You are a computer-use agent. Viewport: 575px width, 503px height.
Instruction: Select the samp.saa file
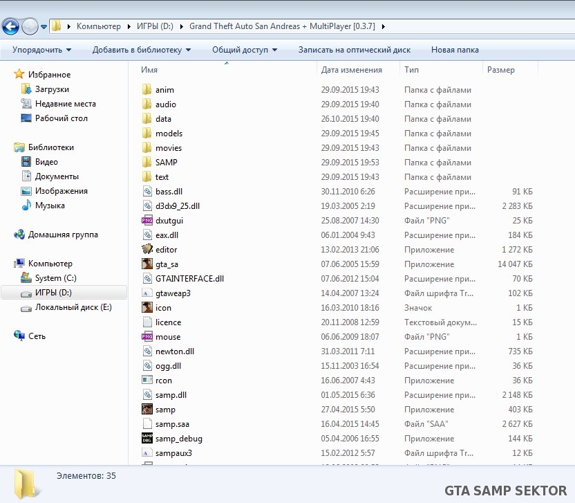coord(172,424)
